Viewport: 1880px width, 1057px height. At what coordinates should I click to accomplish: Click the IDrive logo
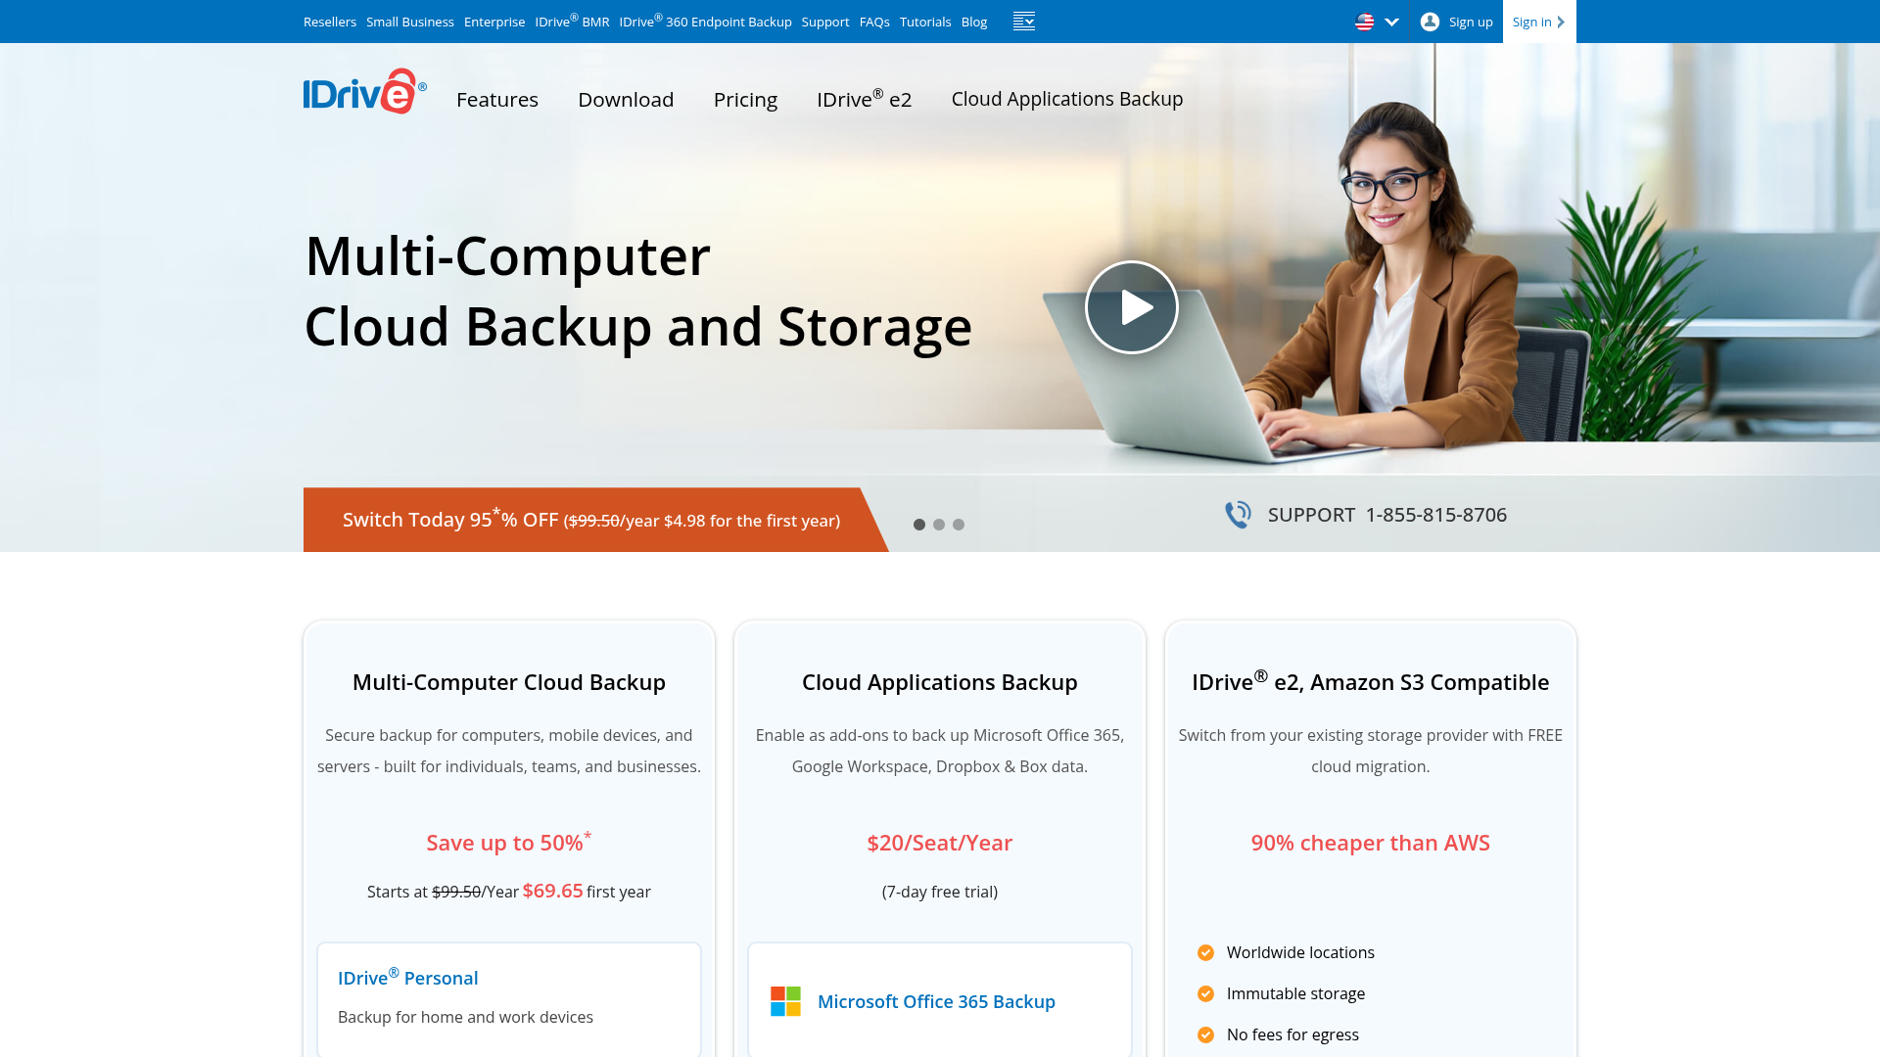point(364,92)
